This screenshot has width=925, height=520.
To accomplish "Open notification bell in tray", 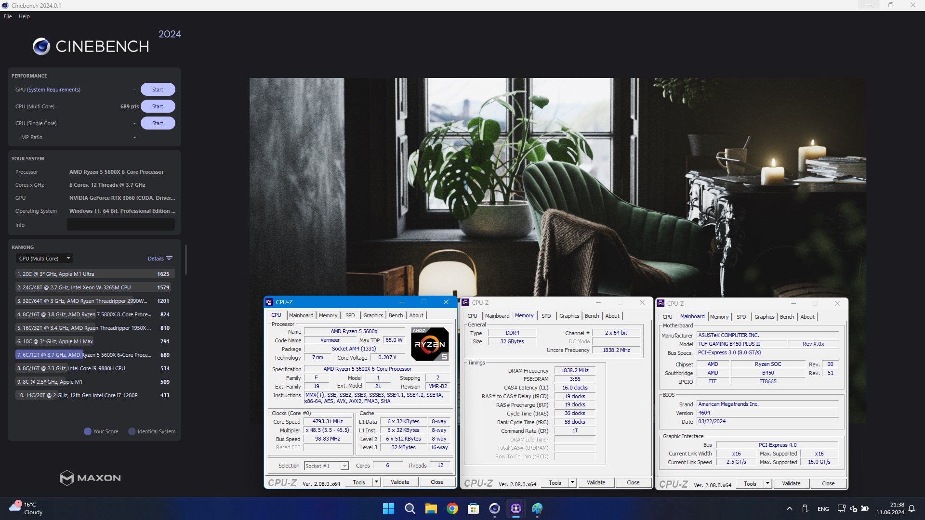I will click(912, 508).
